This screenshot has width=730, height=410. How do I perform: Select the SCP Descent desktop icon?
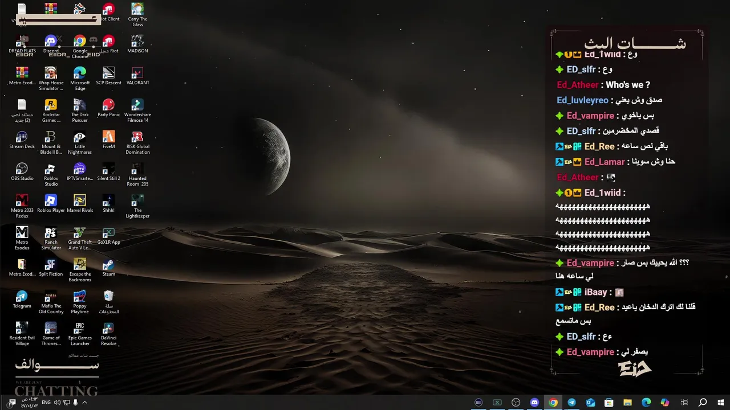coord(108,77)
